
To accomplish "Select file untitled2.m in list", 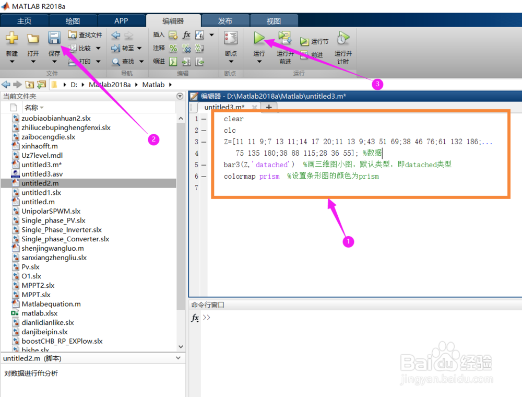I will (x=40, y=183).
